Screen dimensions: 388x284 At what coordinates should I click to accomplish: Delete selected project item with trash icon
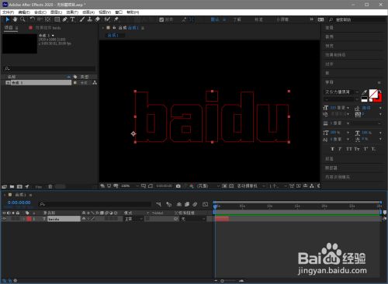(x=50, y=186)
